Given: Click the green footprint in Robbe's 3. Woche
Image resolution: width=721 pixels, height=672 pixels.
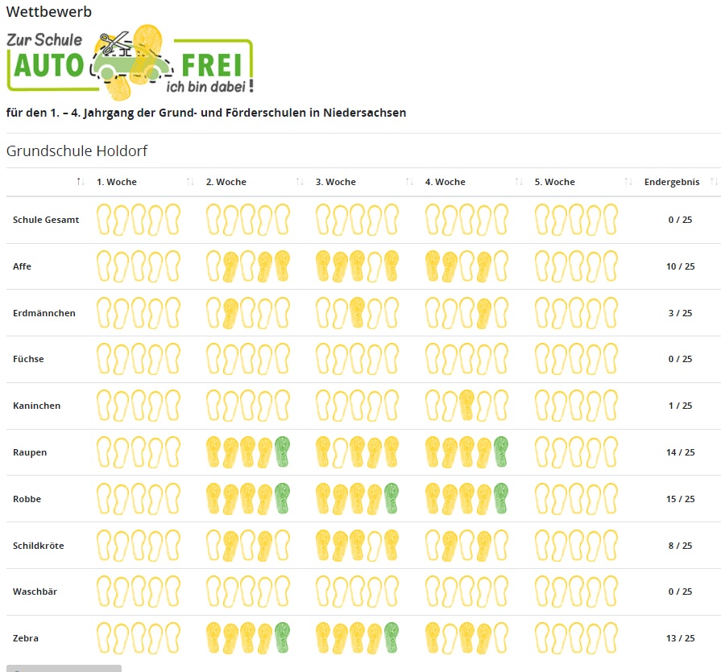Looking at the screenshot, I should (x=391, y=498).
